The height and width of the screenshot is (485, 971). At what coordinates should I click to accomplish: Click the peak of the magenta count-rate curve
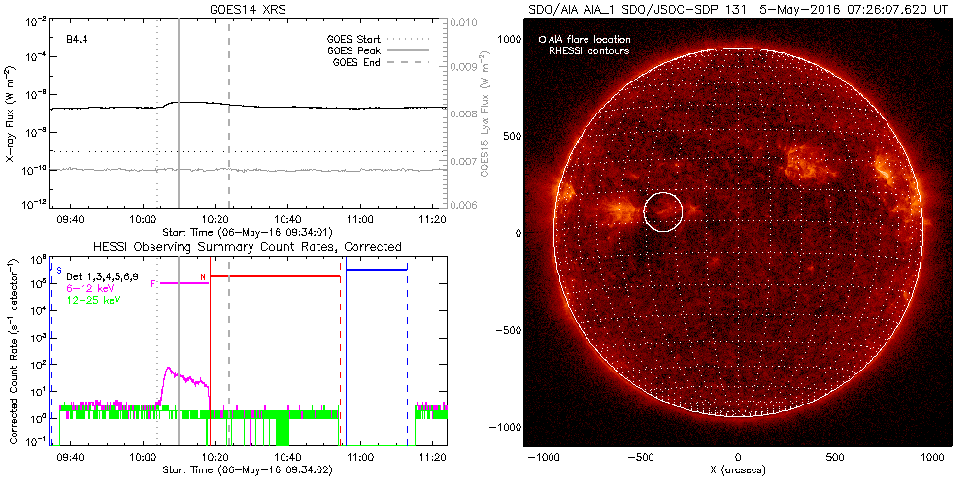point(169,369)
